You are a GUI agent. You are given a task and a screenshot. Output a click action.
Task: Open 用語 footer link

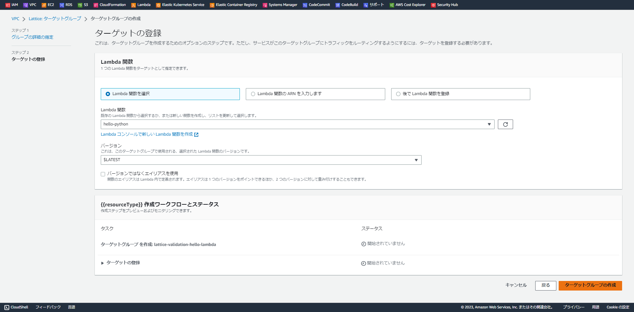pyautogui.click(x=596, y=307)
